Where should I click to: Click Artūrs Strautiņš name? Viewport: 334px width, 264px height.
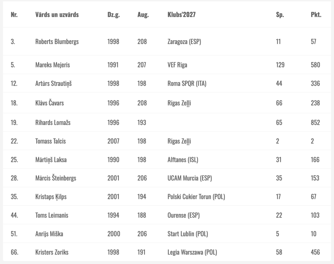pos(53,83)
